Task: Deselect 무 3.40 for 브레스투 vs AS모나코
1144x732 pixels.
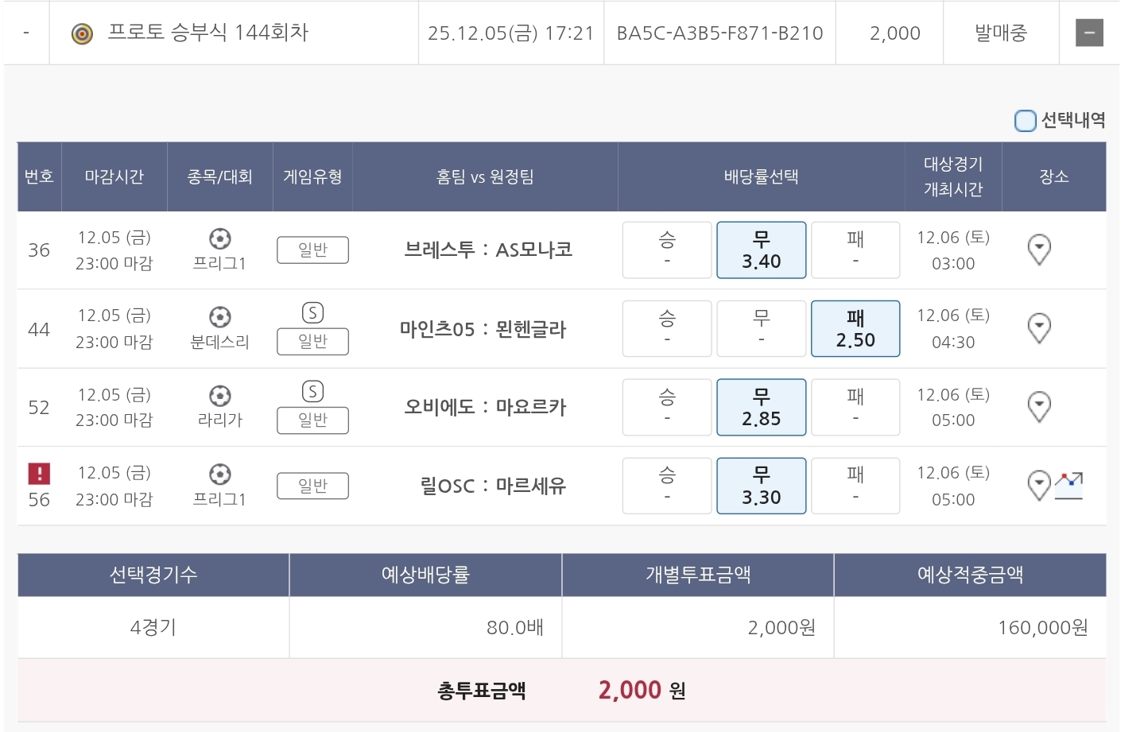Action: pos(761,250)
